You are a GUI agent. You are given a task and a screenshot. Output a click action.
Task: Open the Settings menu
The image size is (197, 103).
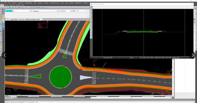click(71, 3)
